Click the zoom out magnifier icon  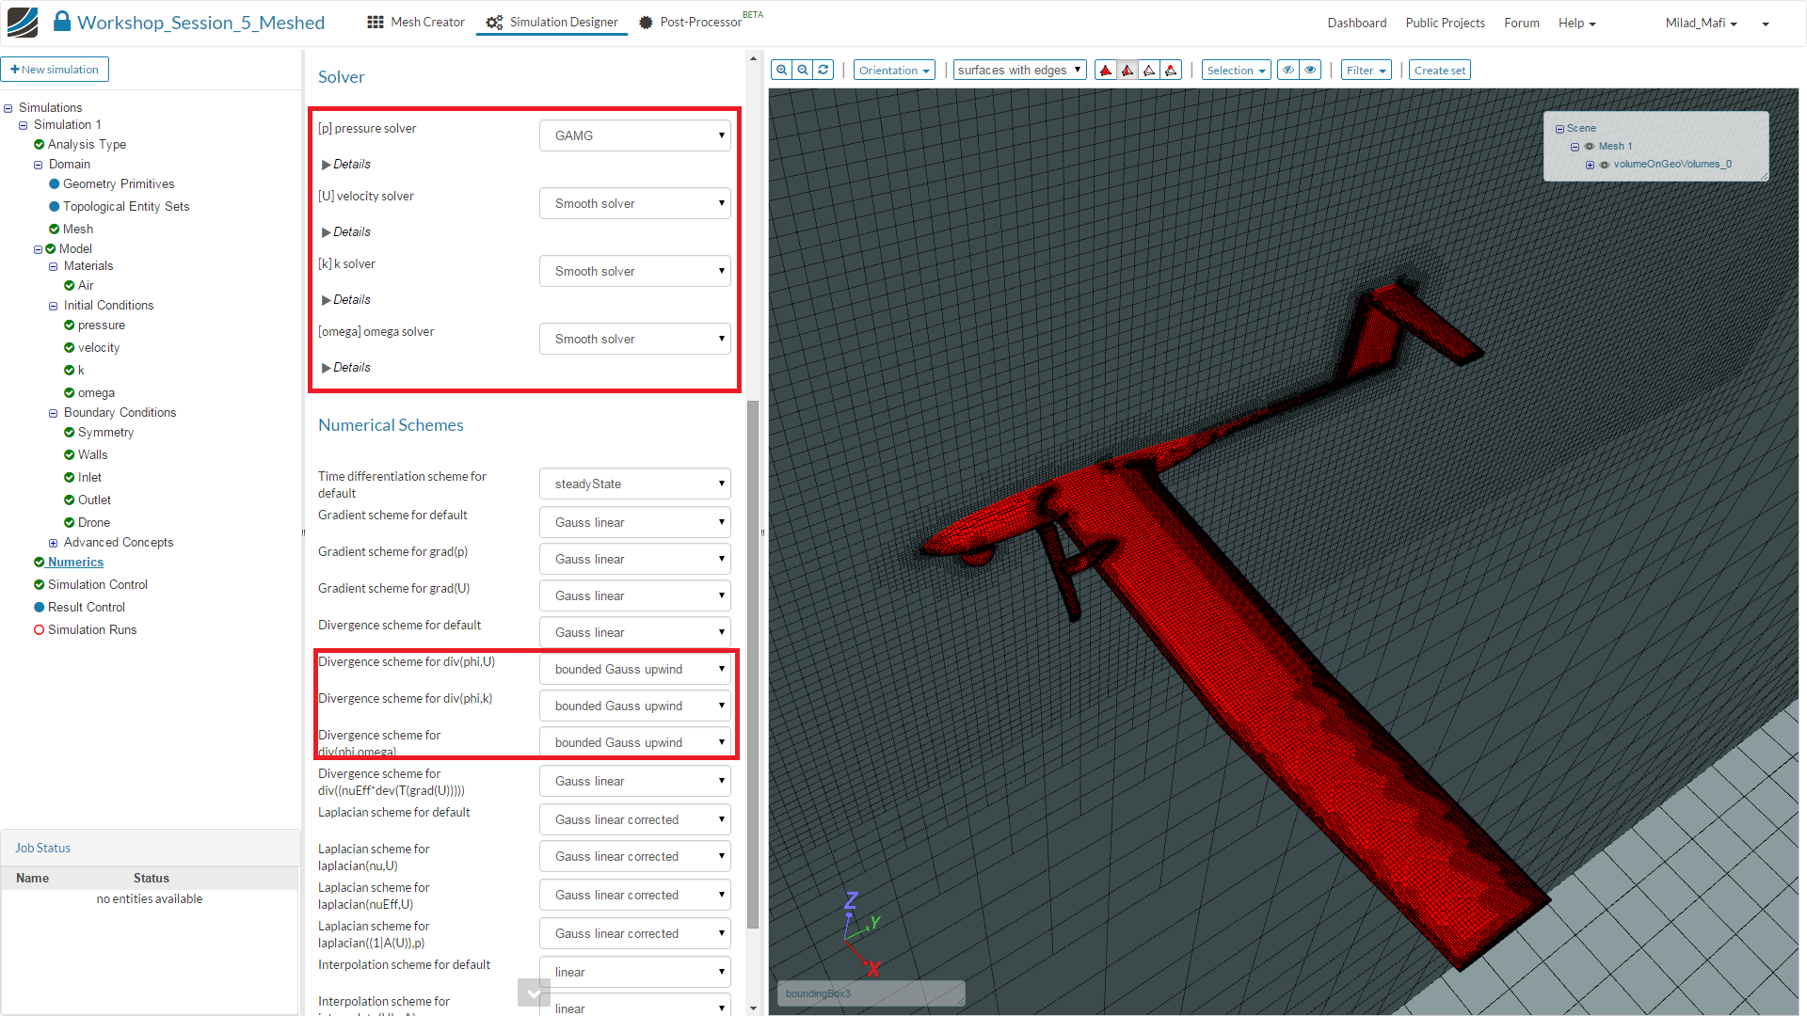pyautogui.click(x=803, y=70)
